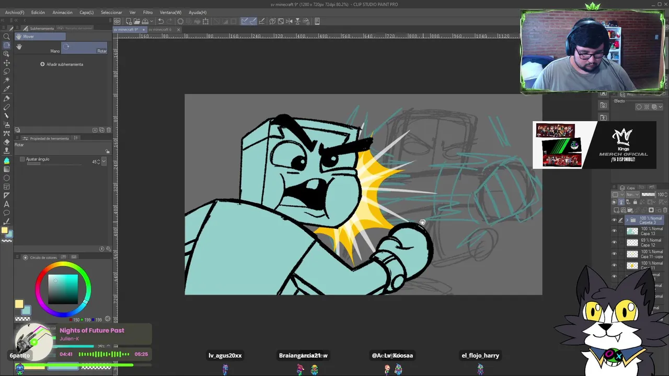The image size is (669, 376).
Task: Click Scale/Rotate transform icon in command bar
Action: (205, 21)
